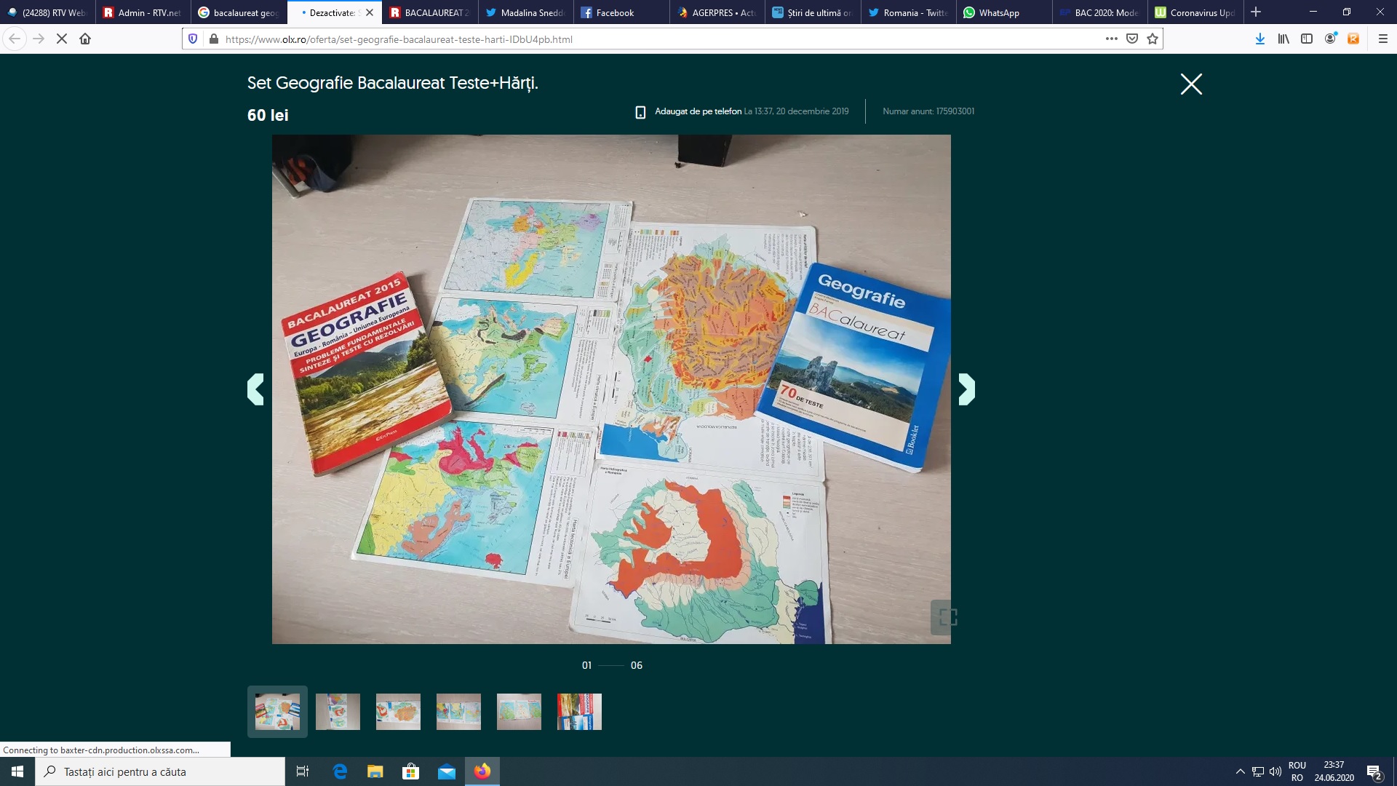Show site security padlock info
Image resolution: width=1397 pixels, height=786 pixels.
click(213, 39)
